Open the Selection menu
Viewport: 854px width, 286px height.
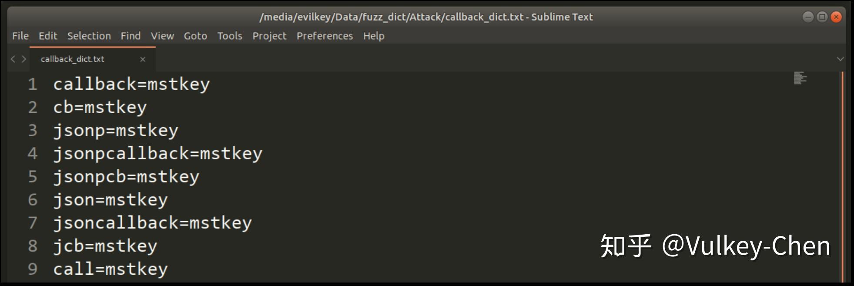coord(89,36)
